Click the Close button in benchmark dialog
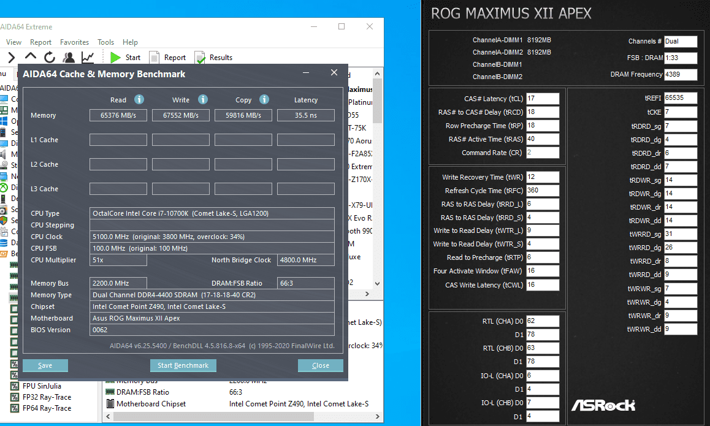Image resolution: width=710 pixels, height=426 pixels. [x=321, y=365]
